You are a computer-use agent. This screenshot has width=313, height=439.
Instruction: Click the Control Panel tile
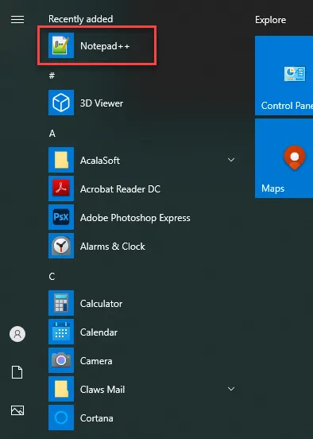click(284, 76)
